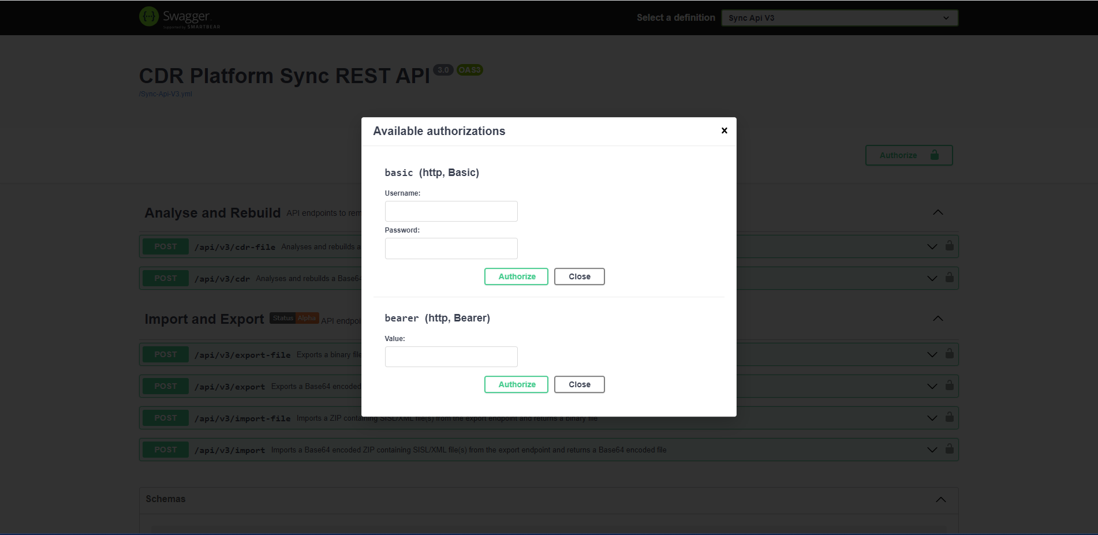Open the /Sync-Api-V3.yml link
Screen dimensions: 1098x535
click(166, 94)
